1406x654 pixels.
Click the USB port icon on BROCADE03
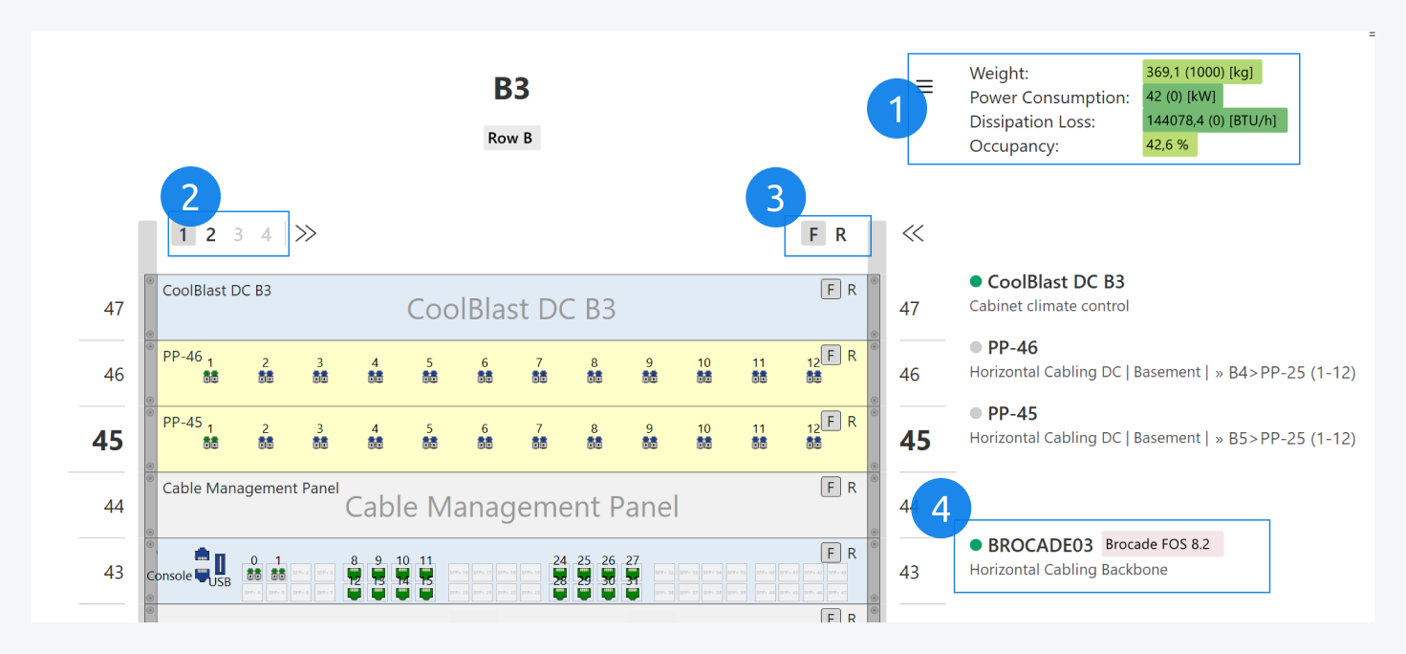pos(221,564)
